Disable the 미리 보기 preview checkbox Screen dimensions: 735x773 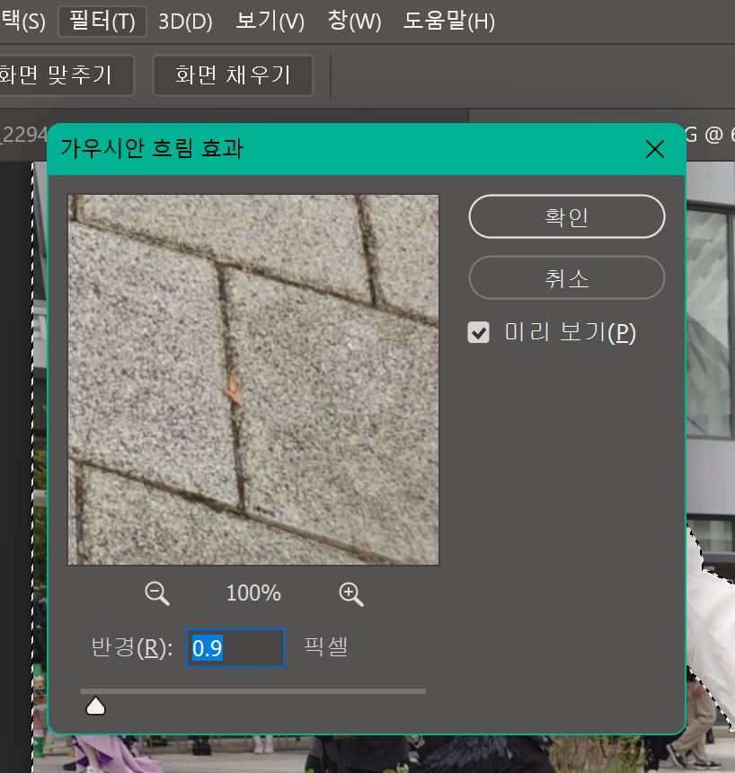[x=478, y=331]
